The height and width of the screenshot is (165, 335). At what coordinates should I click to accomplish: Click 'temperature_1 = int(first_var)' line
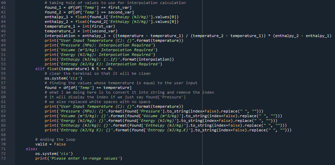click(80, 26)
